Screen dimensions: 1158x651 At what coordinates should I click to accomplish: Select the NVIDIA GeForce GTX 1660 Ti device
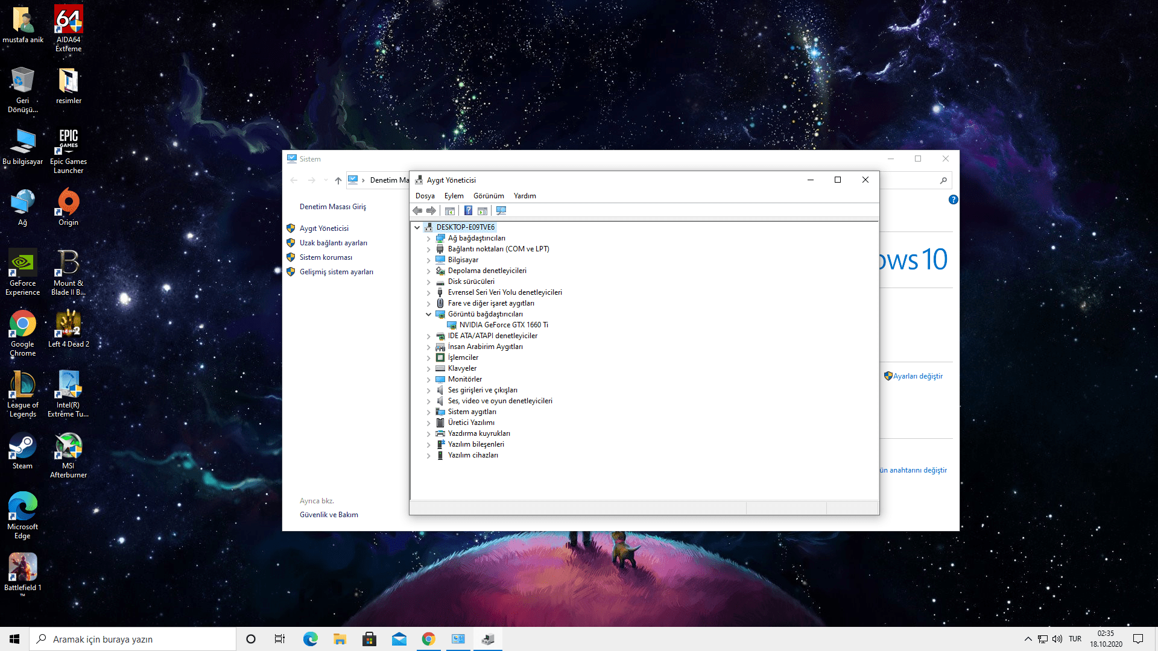click(x=503, y=325)
